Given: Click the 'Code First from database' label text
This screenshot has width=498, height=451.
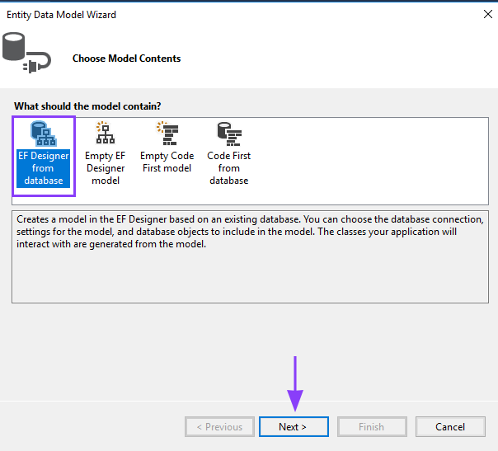Looking at the screenshot, I should 228,168.
